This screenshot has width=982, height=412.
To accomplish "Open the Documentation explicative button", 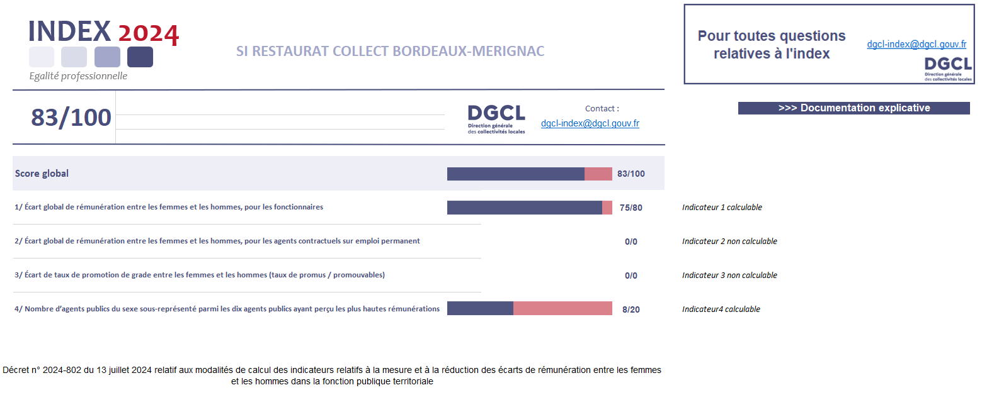I will [x=854, y=108].
